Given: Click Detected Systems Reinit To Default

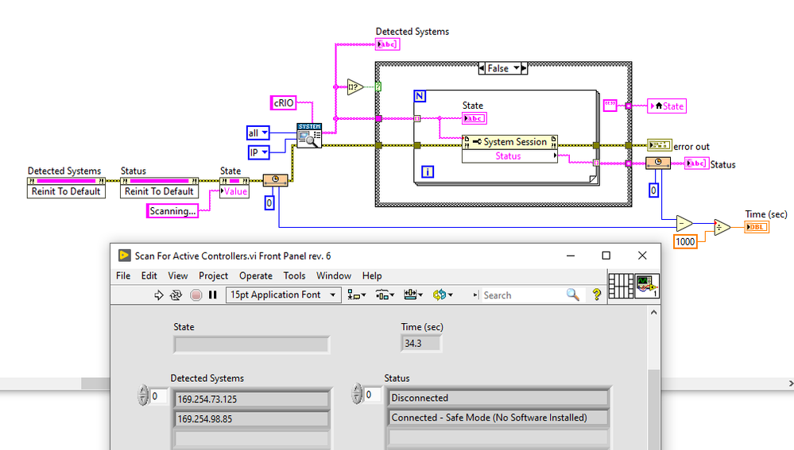Looking at the screenshot, I should coord(66,191).
